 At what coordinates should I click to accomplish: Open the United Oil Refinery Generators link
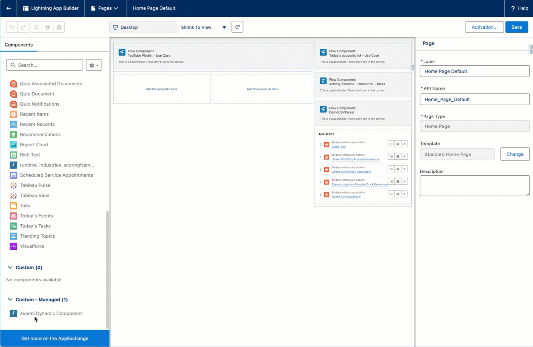[x=351, y=172]
